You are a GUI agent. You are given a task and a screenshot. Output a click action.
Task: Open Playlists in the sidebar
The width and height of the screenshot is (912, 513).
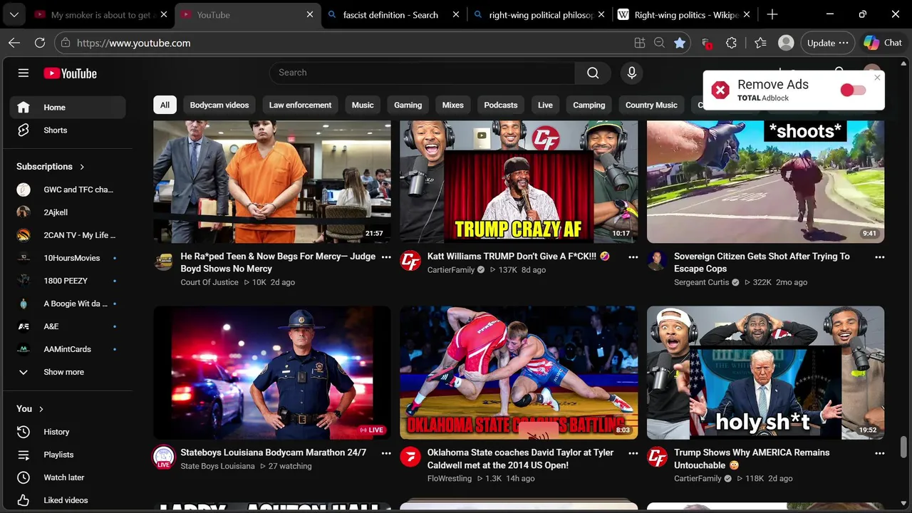tap(68, 455)
